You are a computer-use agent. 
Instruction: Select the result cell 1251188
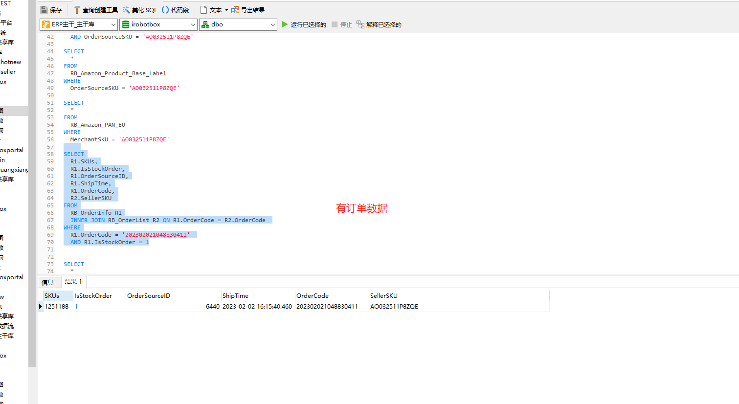[58, 307]
